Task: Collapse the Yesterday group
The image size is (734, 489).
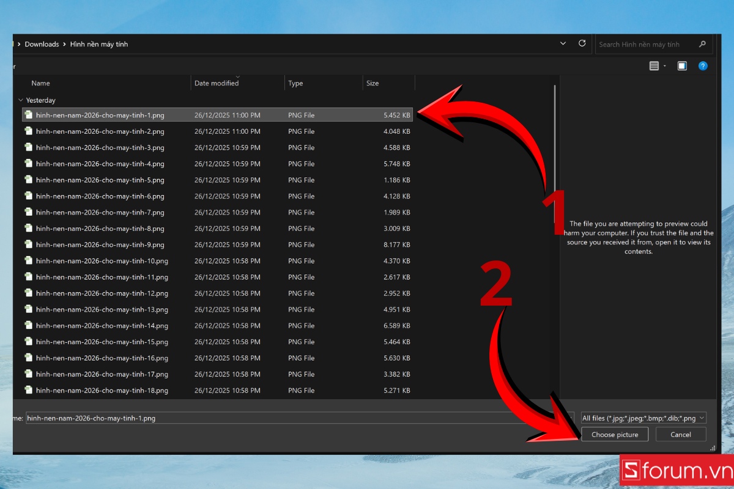Action: [21, 100]
